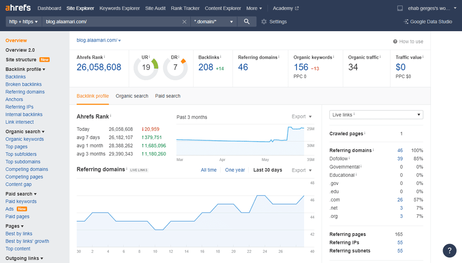The image size is (462, 263).
Task: Collapse the Paid search sidebar section
Action: [x=21, y=194]
